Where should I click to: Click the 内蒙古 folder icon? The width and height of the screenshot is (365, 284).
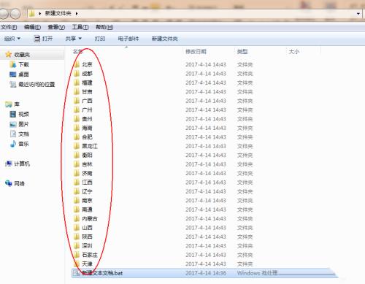[x=77, y=218]
